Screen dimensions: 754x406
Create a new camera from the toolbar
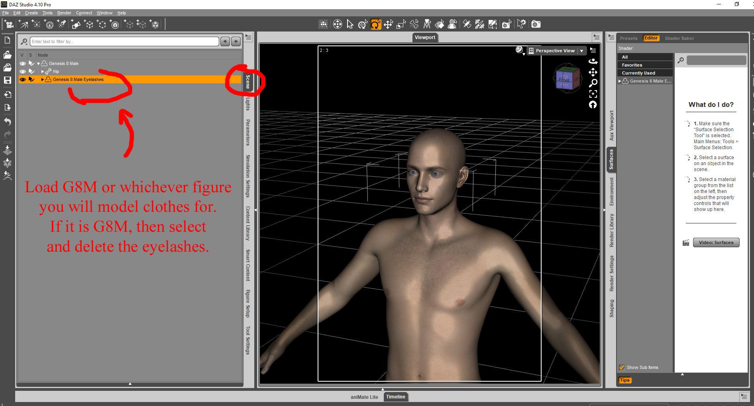(x=9, y=24)
